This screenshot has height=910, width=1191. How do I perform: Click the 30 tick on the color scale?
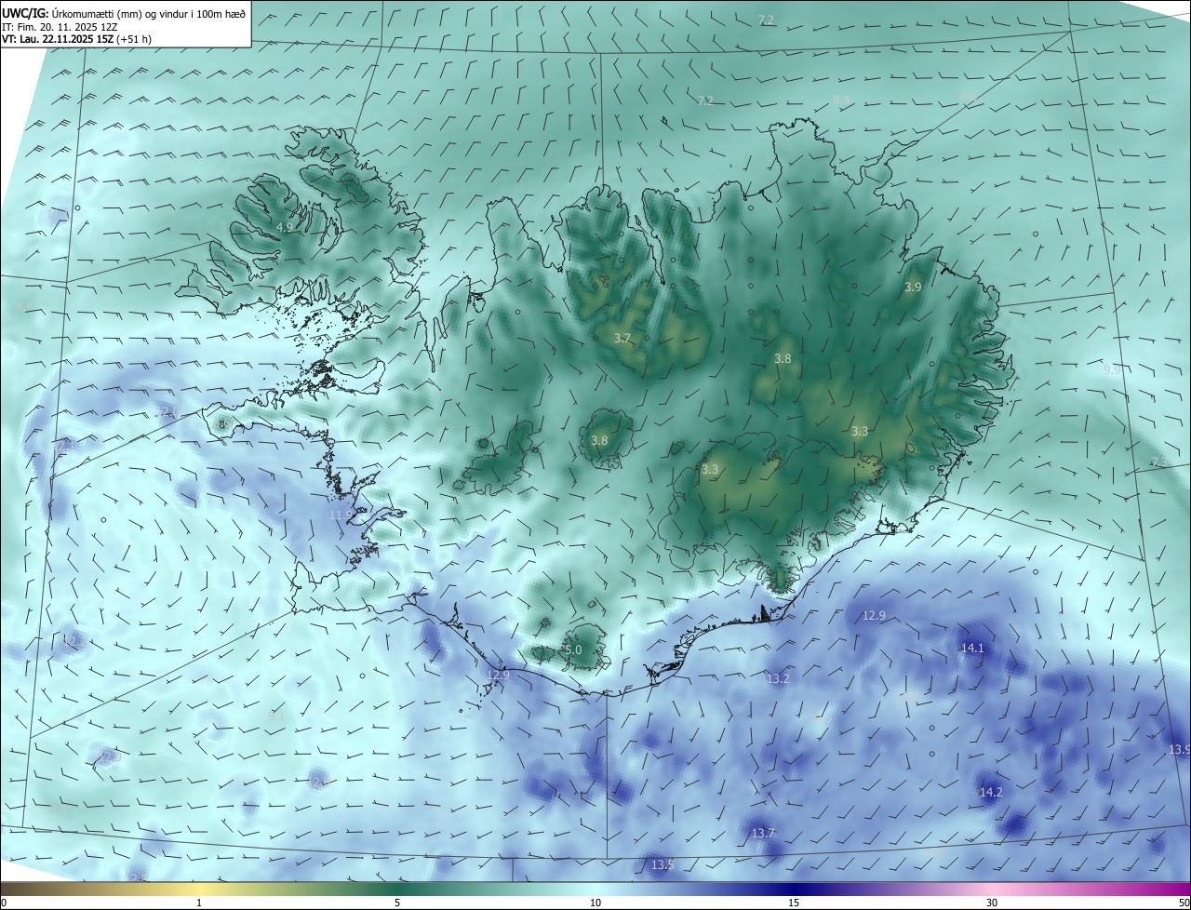click(x=992, y=903)
